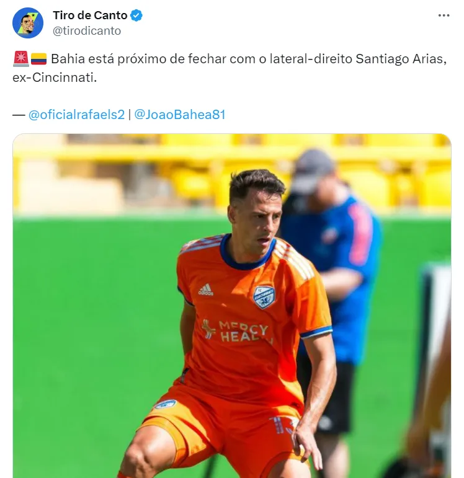Open the @oficialrafaels2 mention link
The width and height of the screenshot is (464, 478).
(76, 115)
